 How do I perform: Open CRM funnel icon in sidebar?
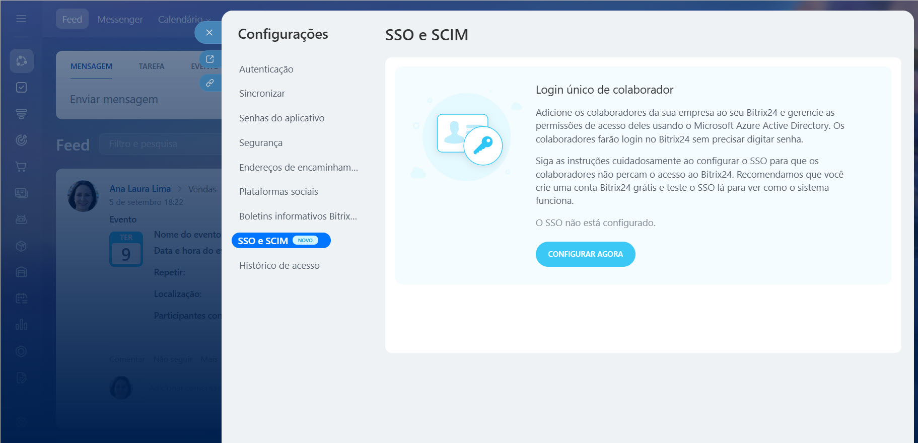pos(21,114)
